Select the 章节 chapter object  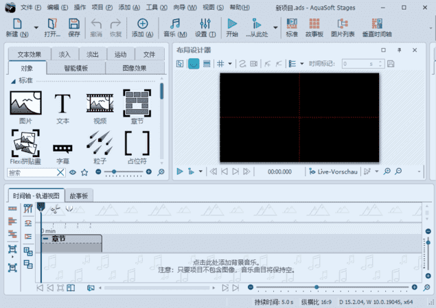137,106
